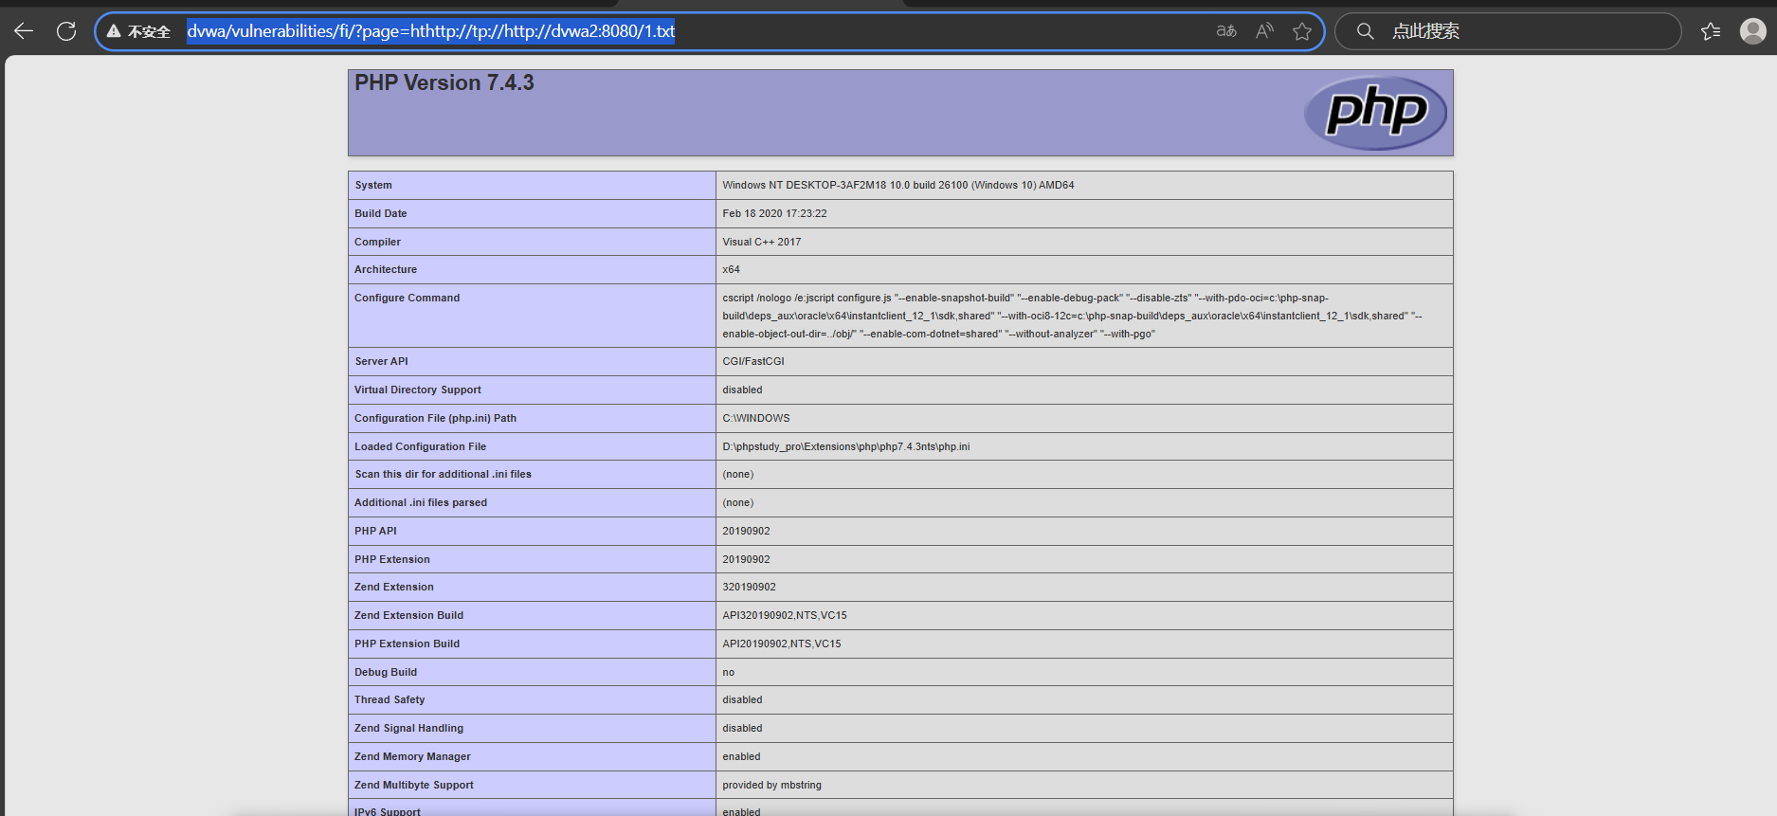Select the PHP API label
The image size is (1777, 816).
376,532
